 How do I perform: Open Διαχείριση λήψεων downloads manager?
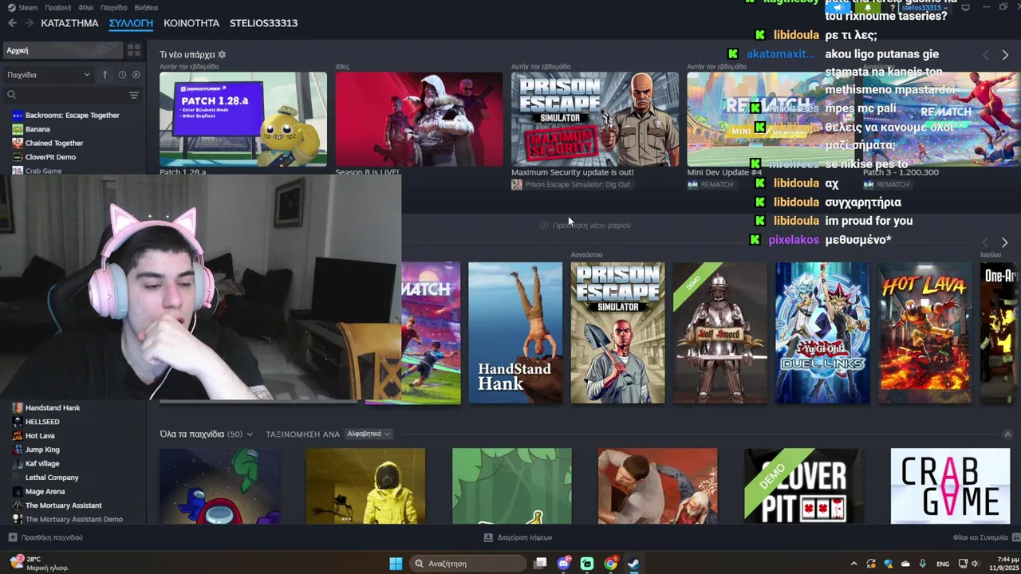518,538
